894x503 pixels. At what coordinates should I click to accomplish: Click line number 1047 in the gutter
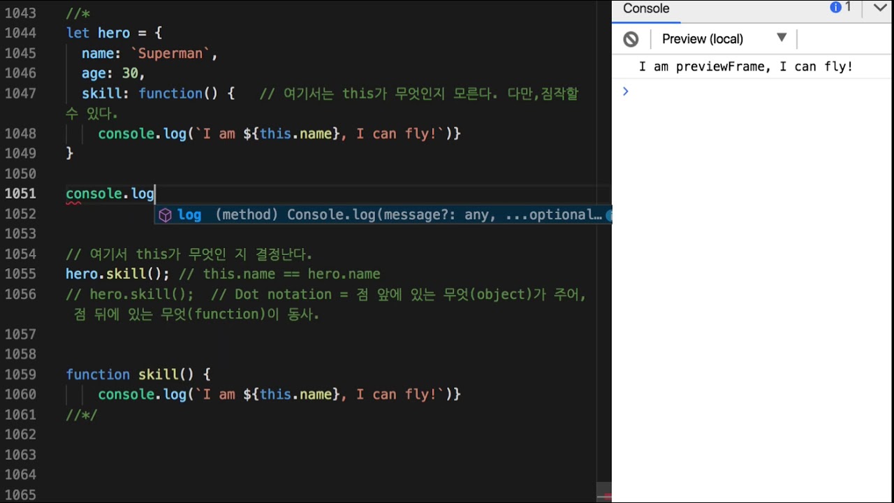click(20, 93)
